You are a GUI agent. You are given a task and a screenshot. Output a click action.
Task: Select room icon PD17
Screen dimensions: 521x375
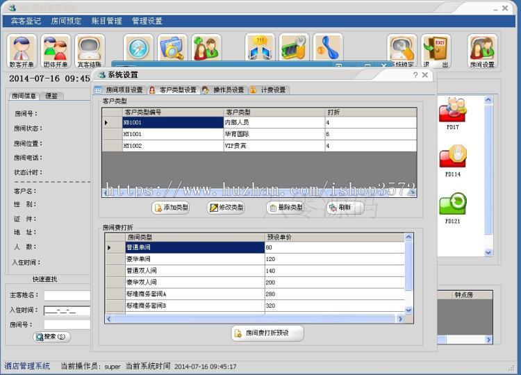(452, 113)
